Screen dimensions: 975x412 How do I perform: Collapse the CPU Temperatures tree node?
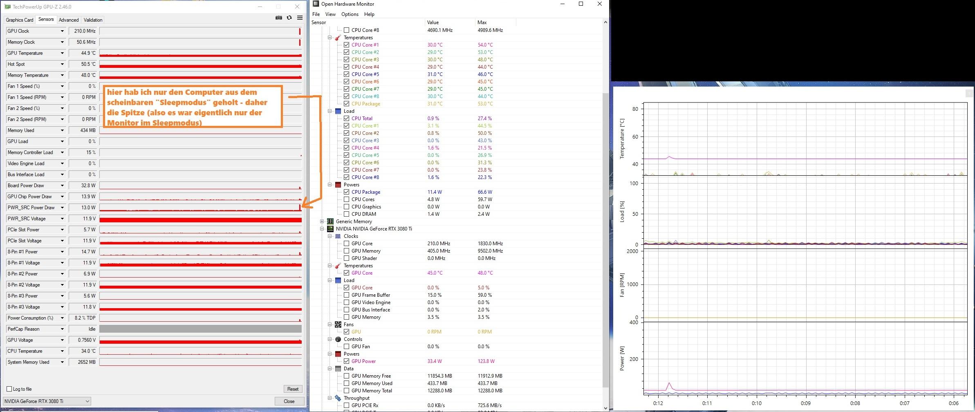coord(330,38)
